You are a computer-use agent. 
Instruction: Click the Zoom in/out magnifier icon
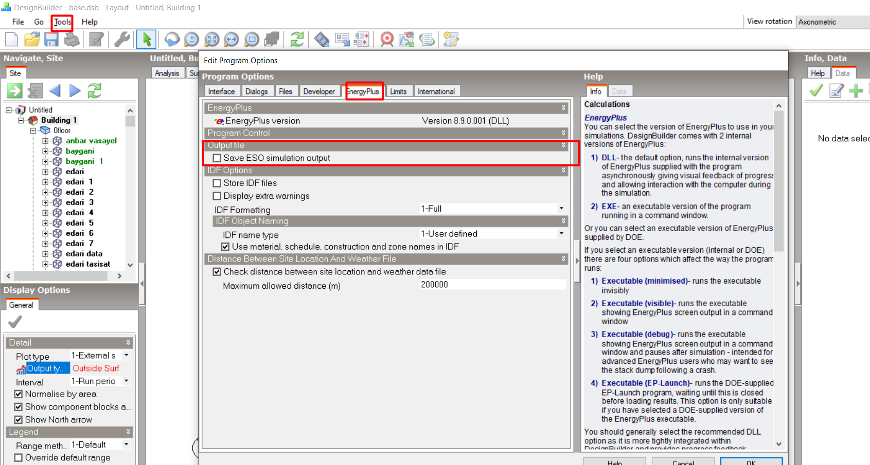[191, 40]
